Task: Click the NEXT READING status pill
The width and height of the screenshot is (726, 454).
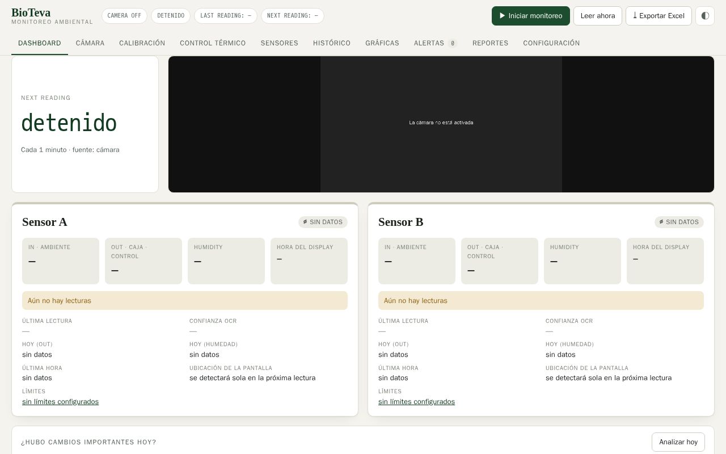Action: coord(293,16)
